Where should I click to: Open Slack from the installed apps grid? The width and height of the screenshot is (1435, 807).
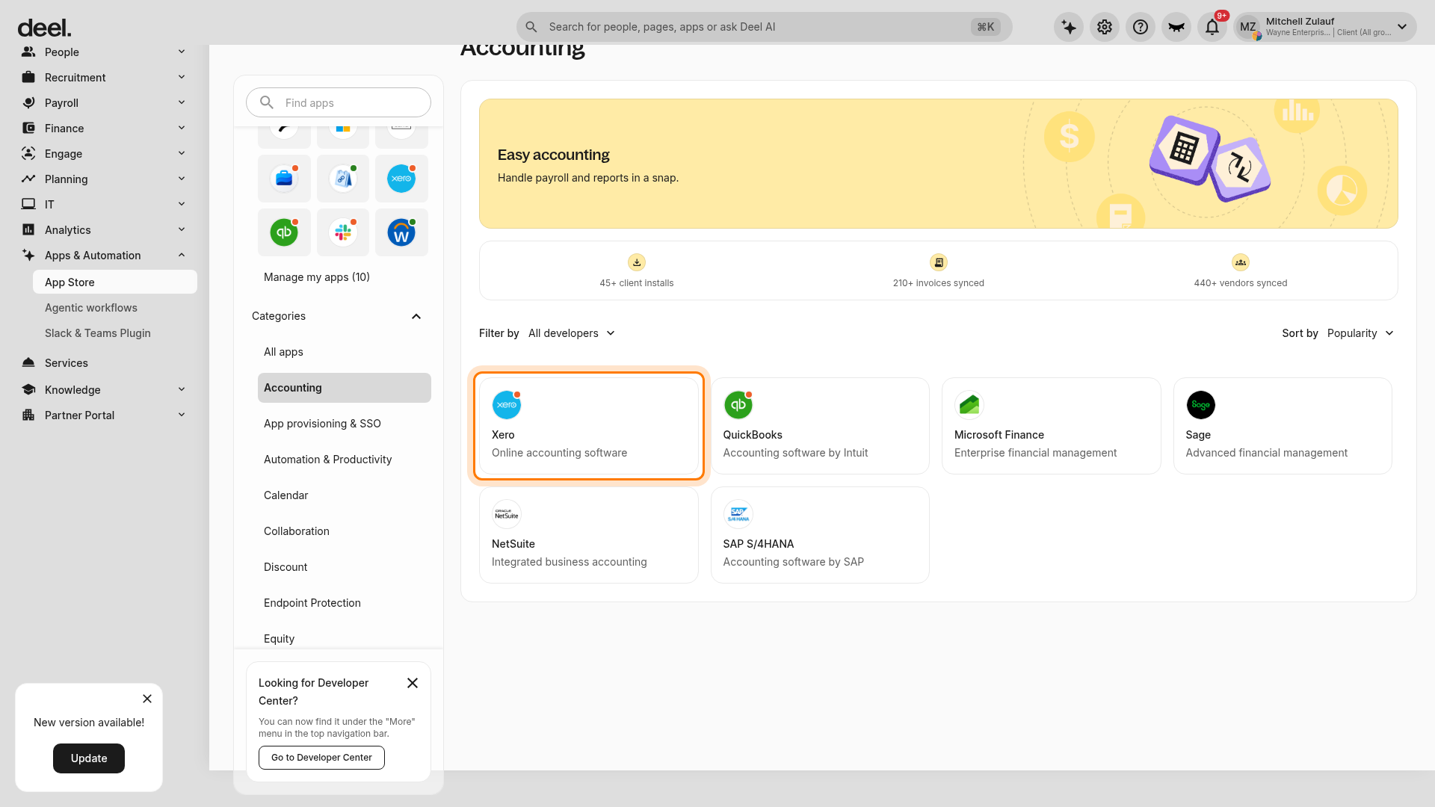click(343, 232)
